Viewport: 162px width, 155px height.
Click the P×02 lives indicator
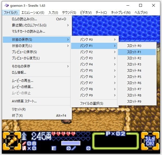coord(115,134)
